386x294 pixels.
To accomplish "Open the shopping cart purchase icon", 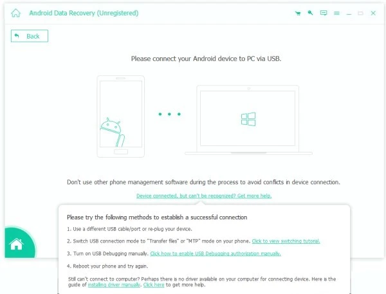I will 297,13.
